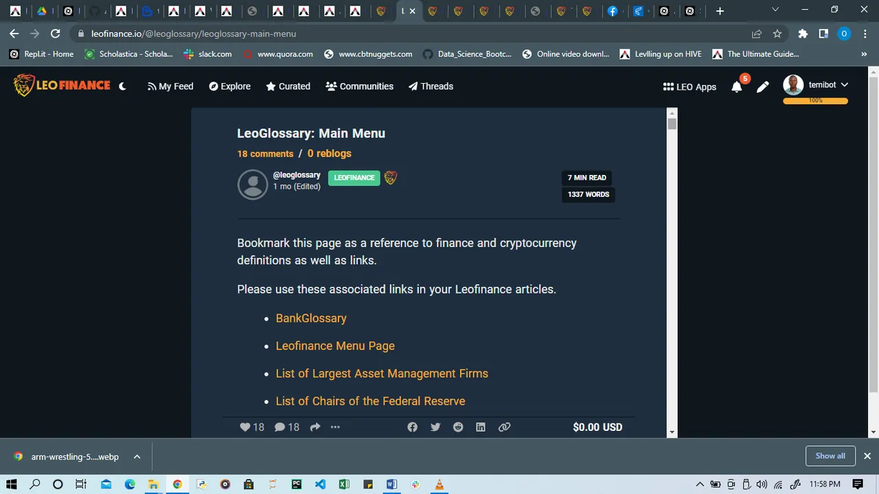
Task: Open the LEO Apps grid menu
Action: pyautogui.click(x=689, y=86)
